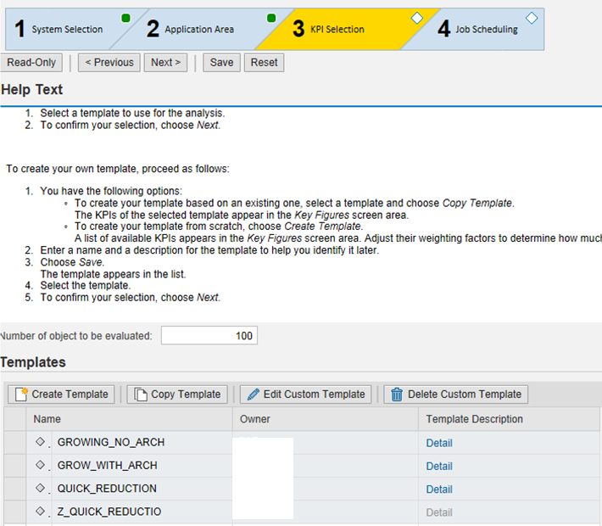Click the GROWING_NO_ARCH template name
This screenshot has height=526, width=602.
(111, 442)
